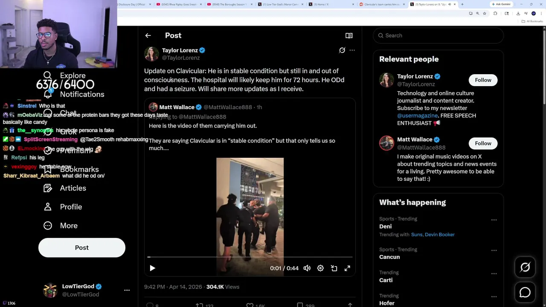546x307 pixels.
Task: Open the floating Grok button
Action: coord(525,267)
